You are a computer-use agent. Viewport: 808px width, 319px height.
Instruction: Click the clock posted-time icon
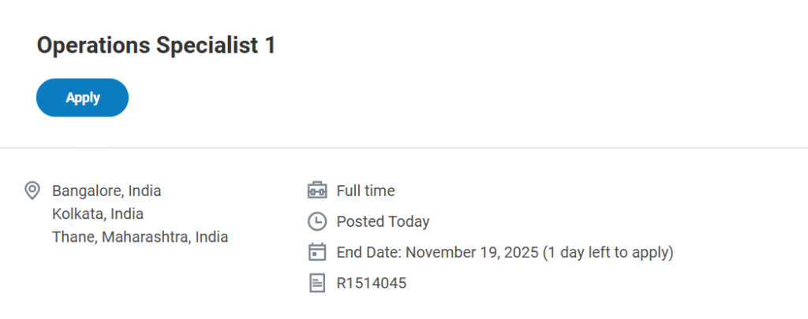[x=316, y=221]
